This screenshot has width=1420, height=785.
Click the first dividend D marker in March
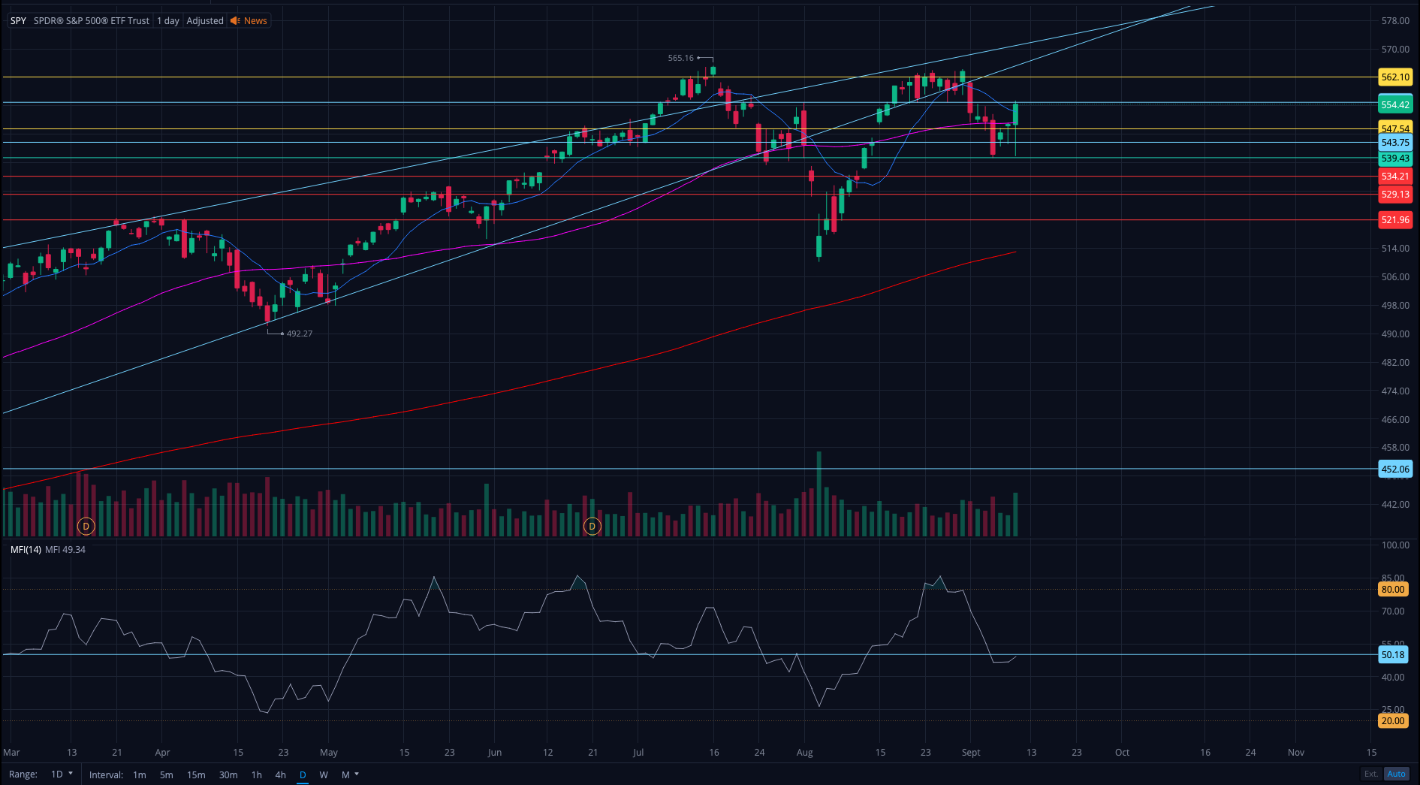click(x=86, y=527)
